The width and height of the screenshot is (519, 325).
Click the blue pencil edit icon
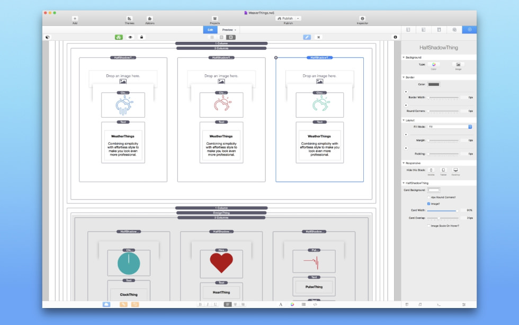307,37
